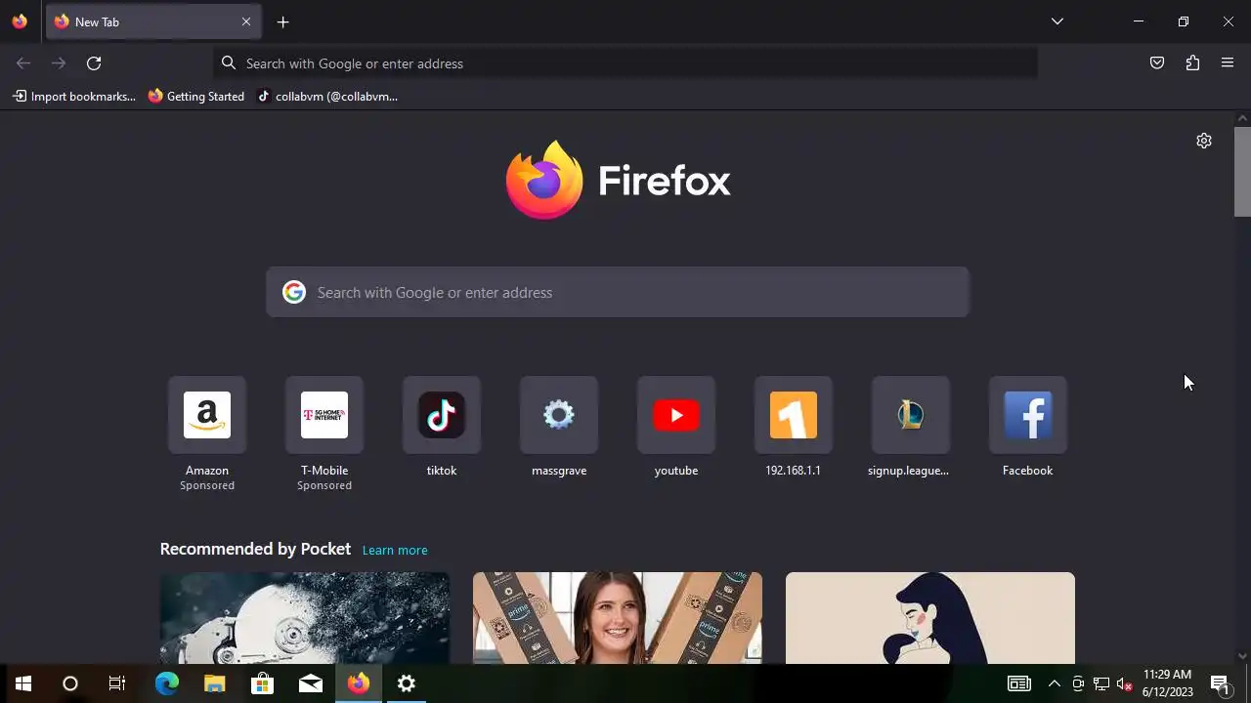Open the signup.league shortcut tile
Image resolution: width=1251 pixels, height=703 pixels.
click(911, 415)
